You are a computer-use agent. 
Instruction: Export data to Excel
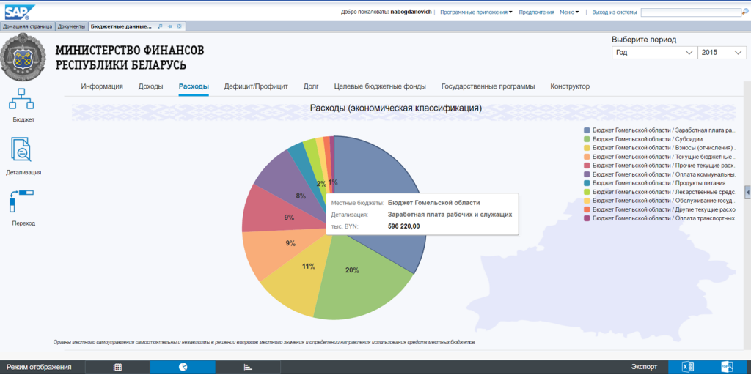click(686, 367)
